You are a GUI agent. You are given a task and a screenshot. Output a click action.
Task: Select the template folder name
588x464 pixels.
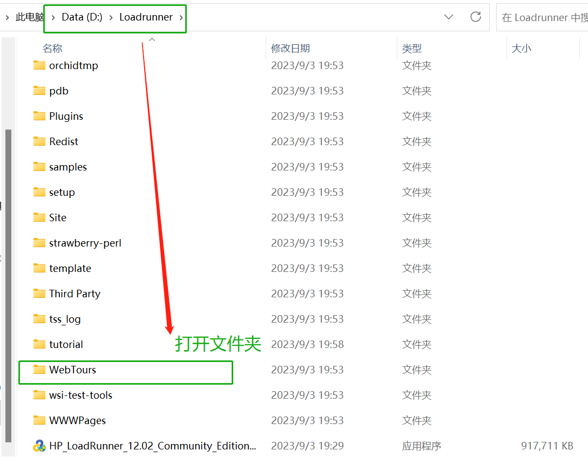tap(70, 268)
